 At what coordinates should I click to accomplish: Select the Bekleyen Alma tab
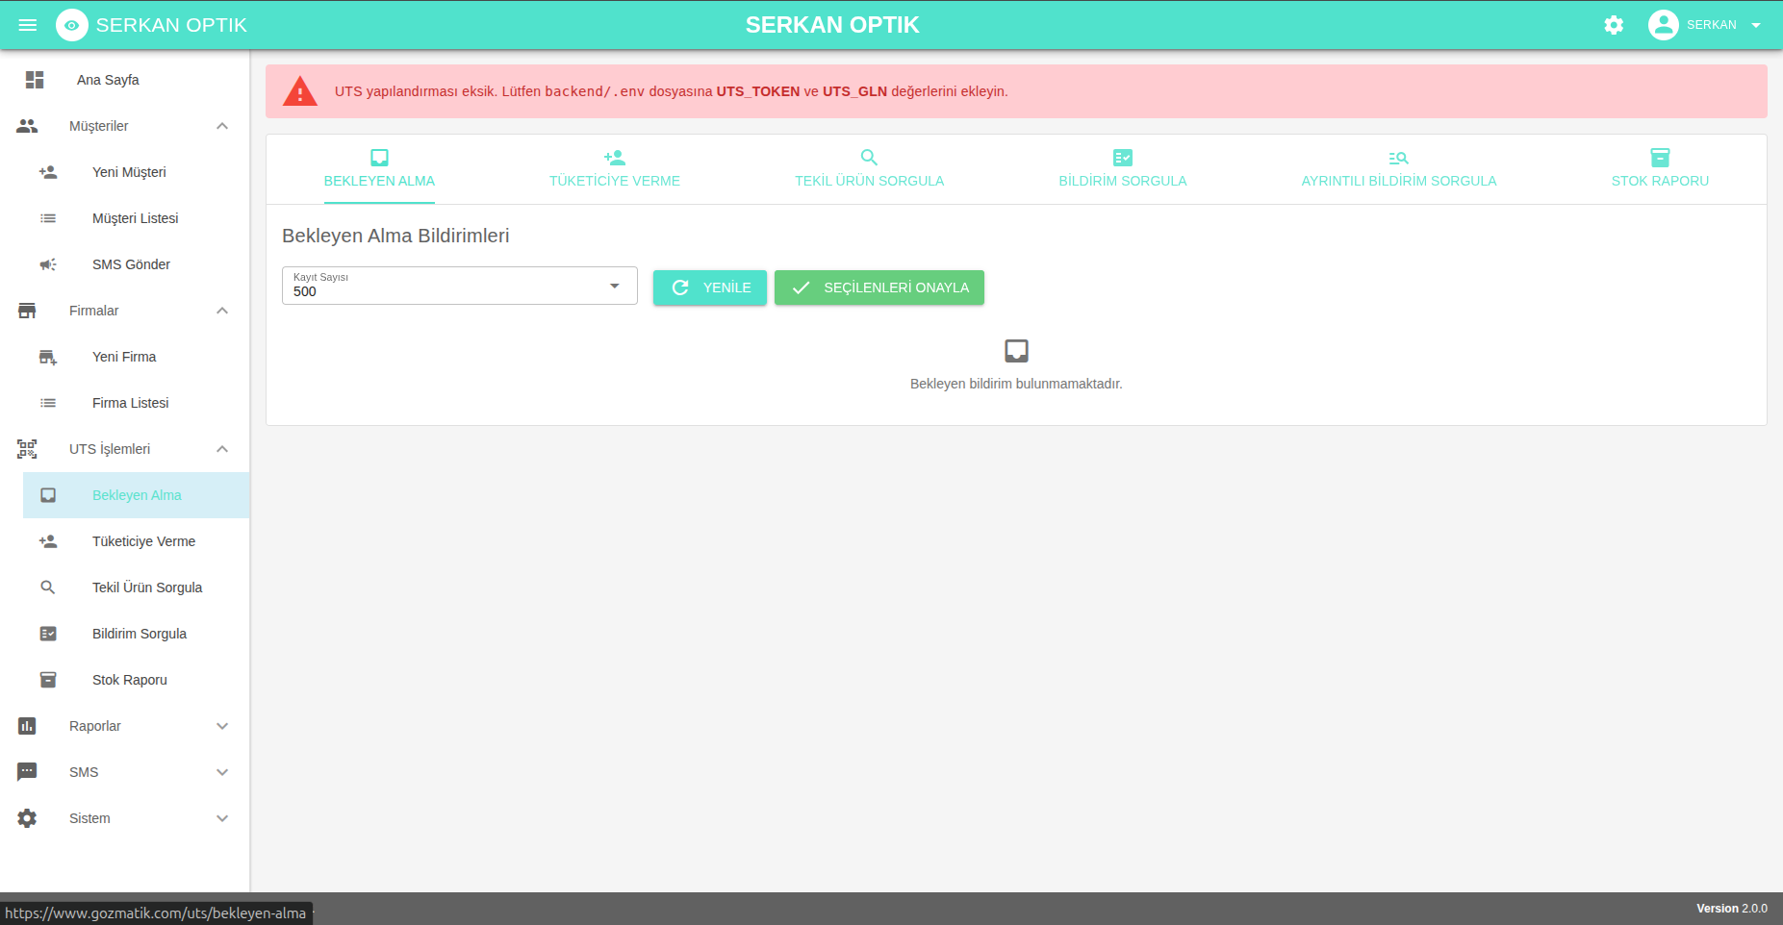click(x=379, y=169)
